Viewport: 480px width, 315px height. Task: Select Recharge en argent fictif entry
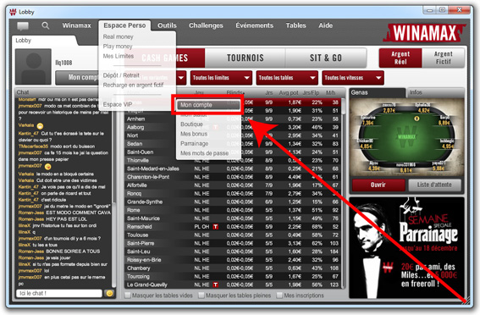click(133, 85)
